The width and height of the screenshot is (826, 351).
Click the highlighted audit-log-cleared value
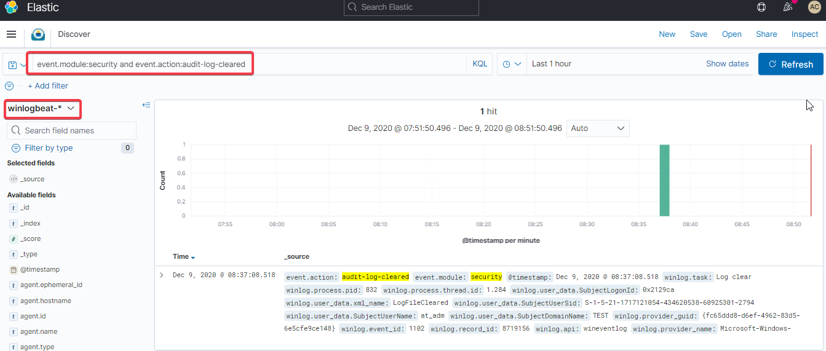(375, 277)
